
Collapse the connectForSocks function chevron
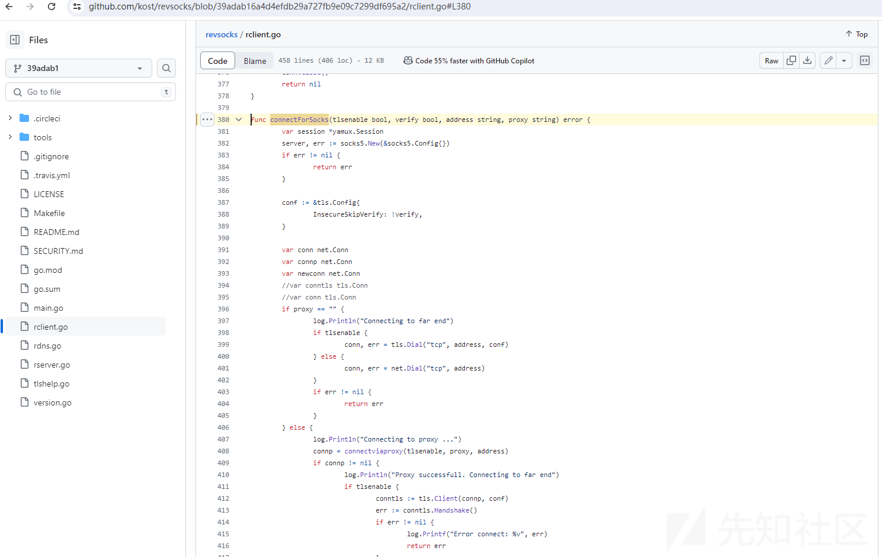239,120
